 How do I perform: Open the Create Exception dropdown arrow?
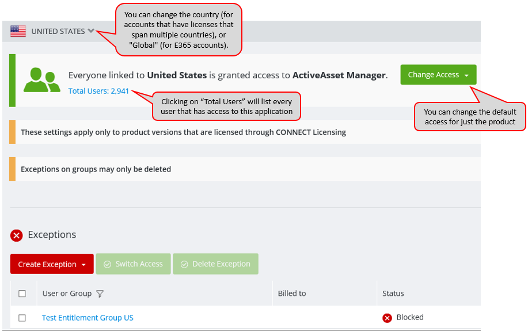tap(83, 265)
